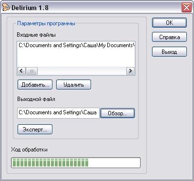Close the Delirium 1.8 window
Viewport: 194px width, 181px height.
[186, 7]
